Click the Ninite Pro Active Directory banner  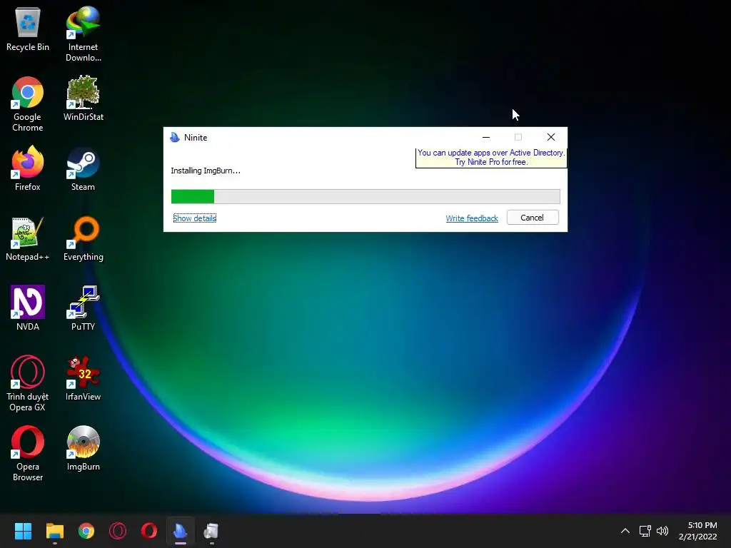pos(491,158)
